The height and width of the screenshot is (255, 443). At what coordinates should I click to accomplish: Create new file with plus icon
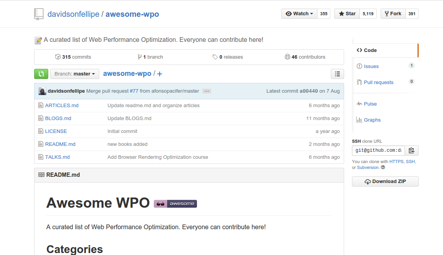click(160, 74)
